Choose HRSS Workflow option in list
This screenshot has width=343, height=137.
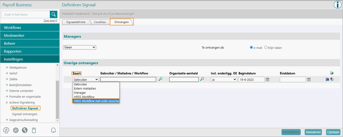(x=96, y=97)
